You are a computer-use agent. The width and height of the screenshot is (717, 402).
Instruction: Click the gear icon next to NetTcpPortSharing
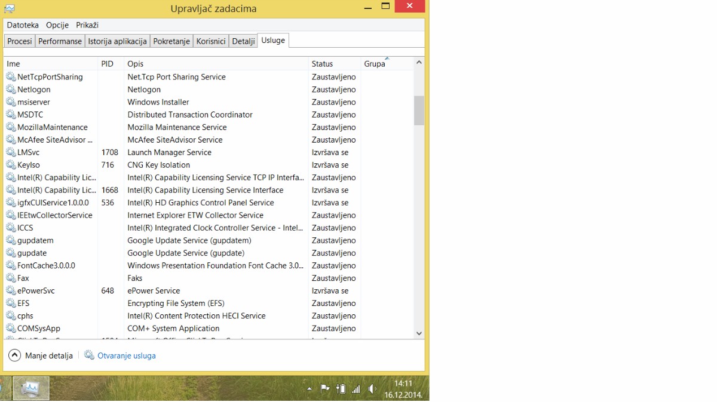pyautogui.click(x=11, y=76)
